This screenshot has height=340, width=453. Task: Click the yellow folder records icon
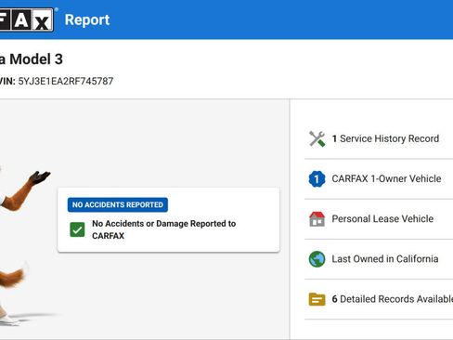pos(317,299)
